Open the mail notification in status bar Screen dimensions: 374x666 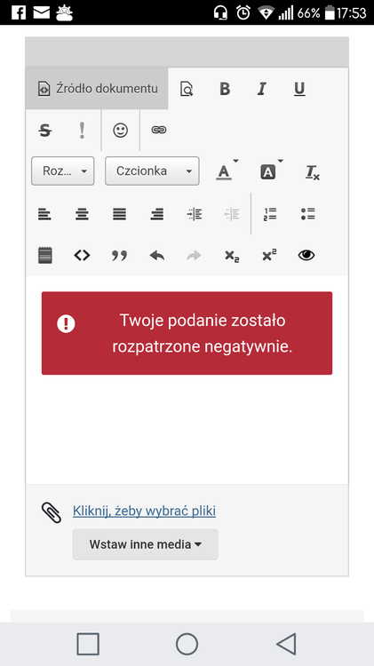[x=42, y=12]
